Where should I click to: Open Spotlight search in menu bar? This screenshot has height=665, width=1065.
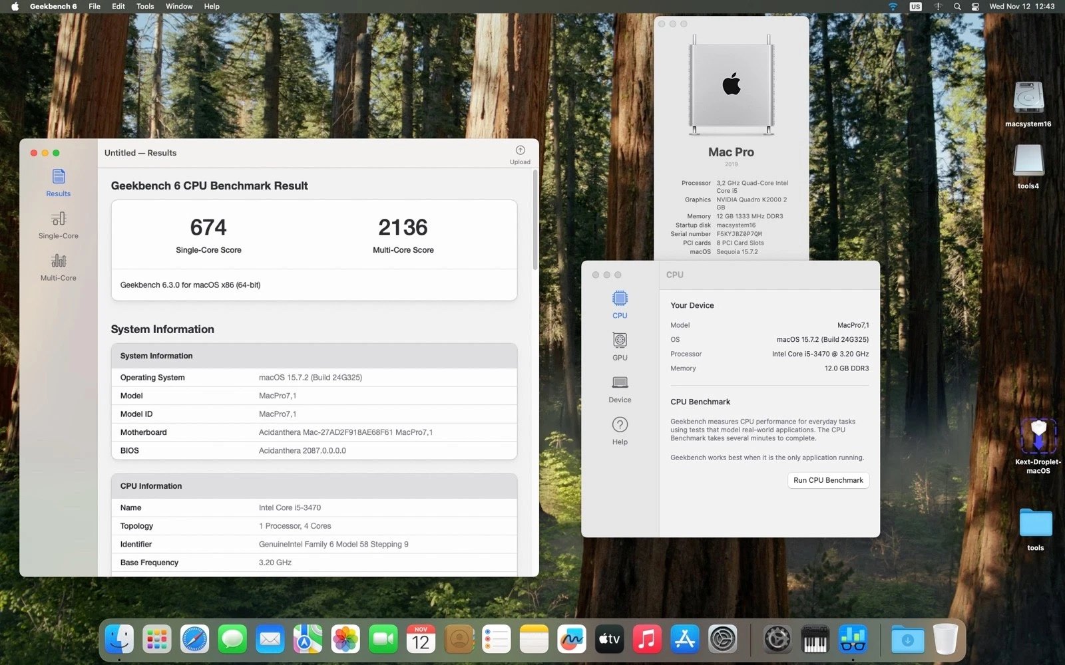[957, 7]
